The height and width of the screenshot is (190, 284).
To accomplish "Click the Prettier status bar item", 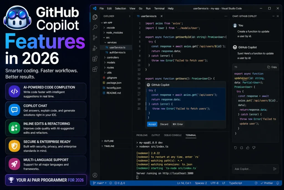I will point(267,183).
